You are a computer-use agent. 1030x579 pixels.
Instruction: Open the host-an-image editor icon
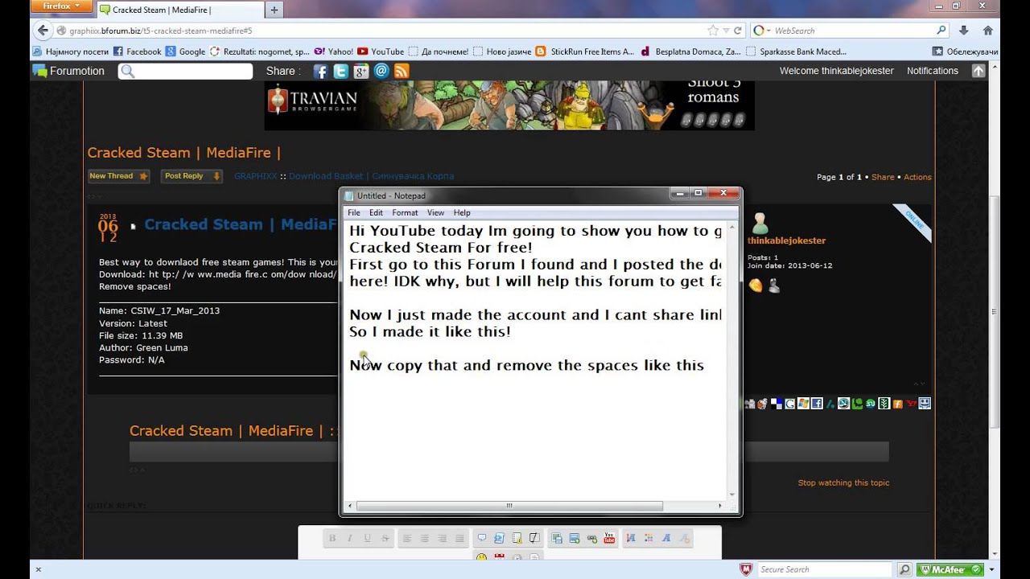pos(557,538)
